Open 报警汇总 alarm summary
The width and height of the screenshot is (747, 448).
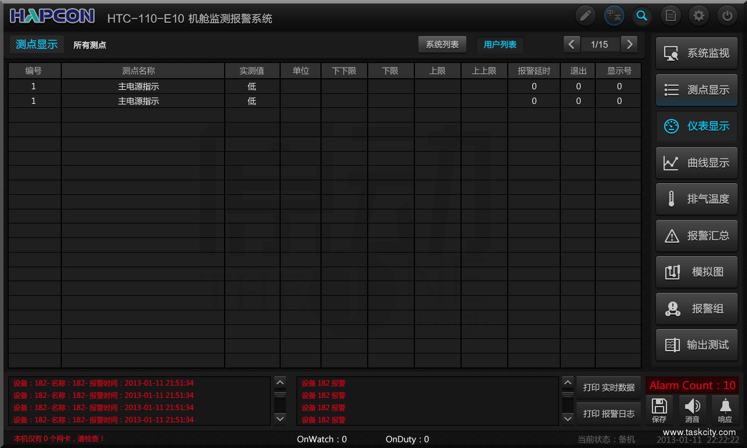pos(697,236)
